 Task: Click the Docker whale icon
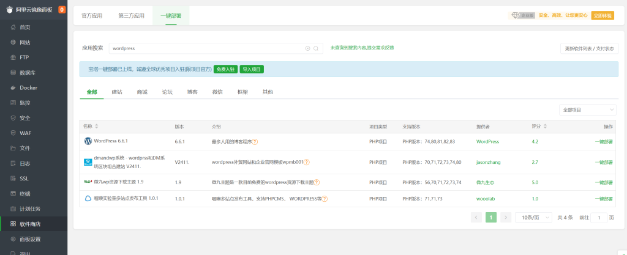click(x=13, y=88)
